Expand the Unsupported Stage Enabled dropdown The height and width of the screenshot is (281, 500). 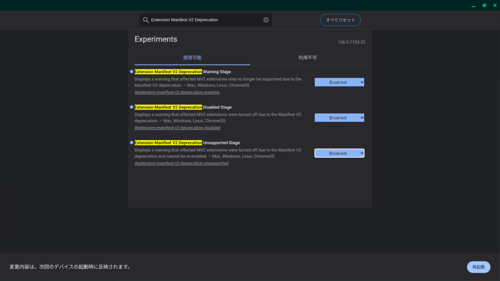pyautogui.click(x=339, y=153)
